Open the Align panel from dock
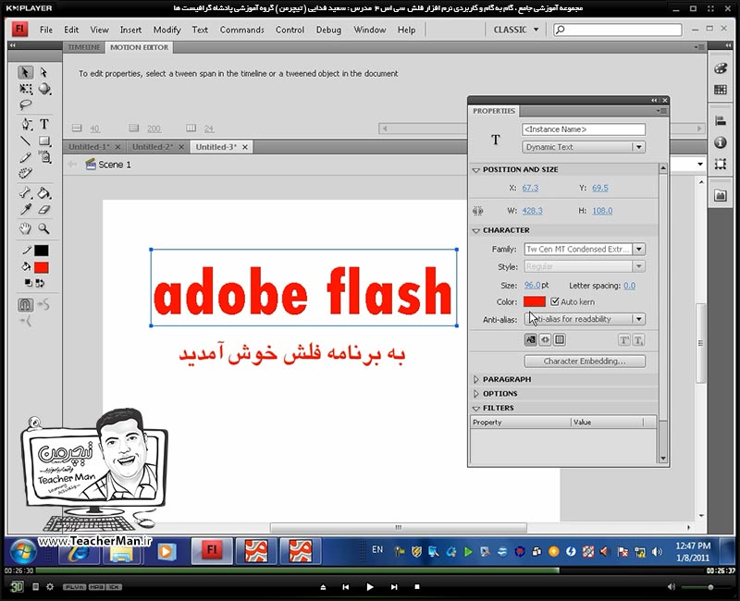This screenshot has width=740, height=601. [721, 121]
